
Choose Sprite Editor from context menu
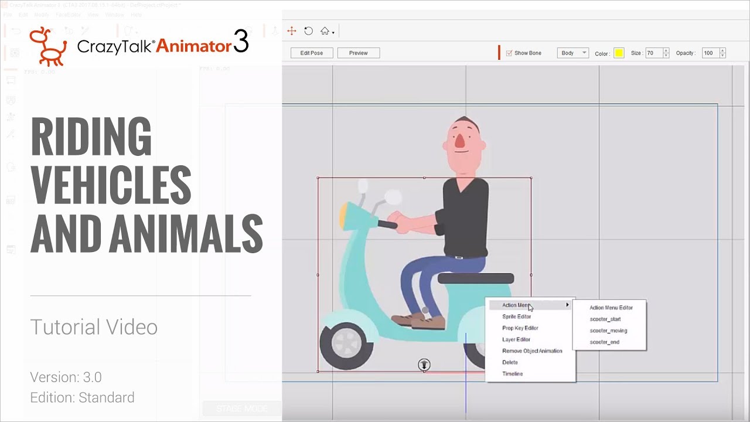(x=517, y=316)
